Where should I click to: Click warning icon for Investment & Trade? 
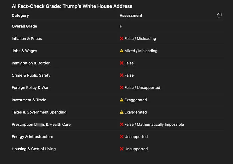coord(121,100)
